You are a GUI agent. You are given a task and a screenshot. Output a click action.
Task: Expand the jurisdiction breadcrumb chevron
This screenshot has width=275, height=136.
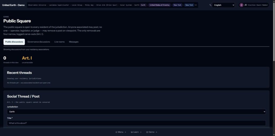(196, 5)
